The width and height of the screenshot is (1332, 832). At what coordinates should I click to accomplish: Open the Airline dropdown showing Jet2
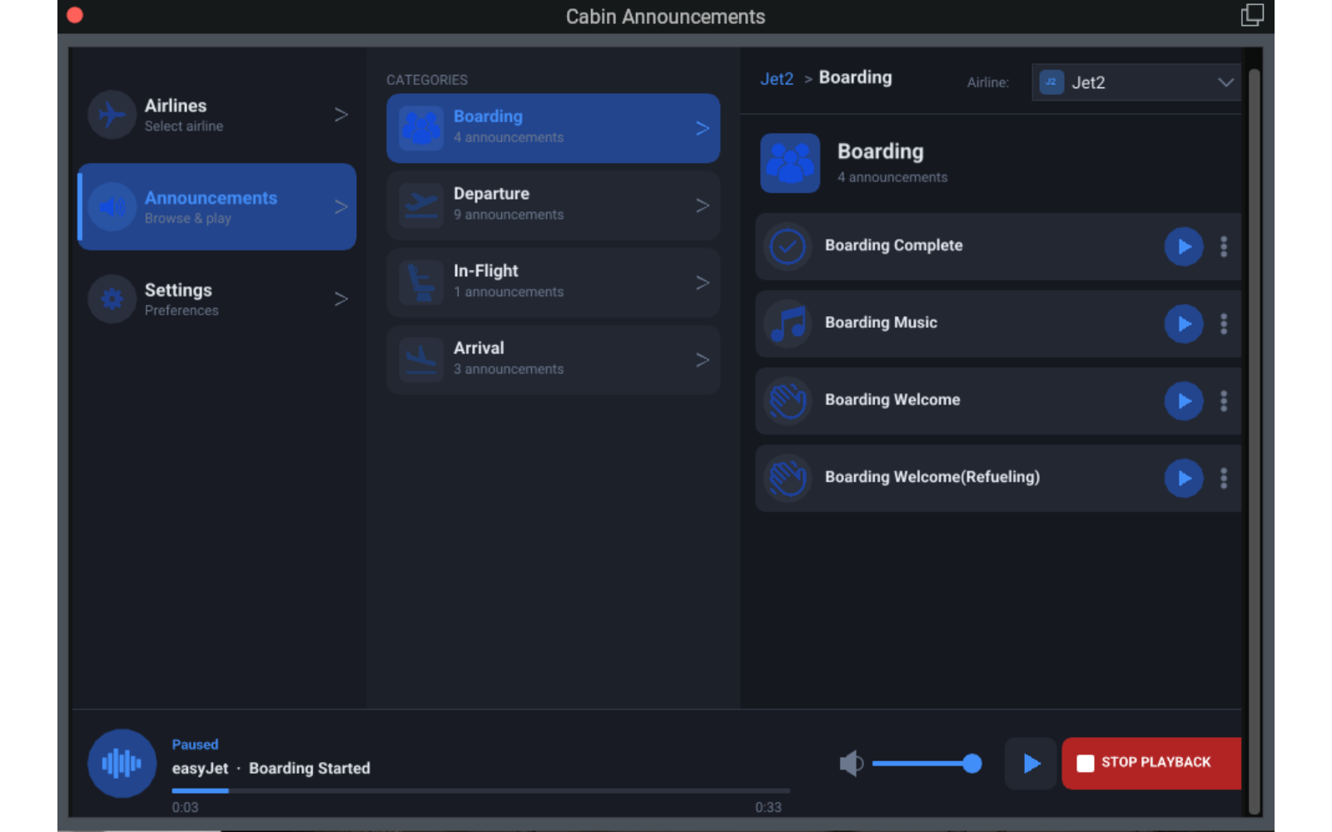click(x=1136, y=82)
